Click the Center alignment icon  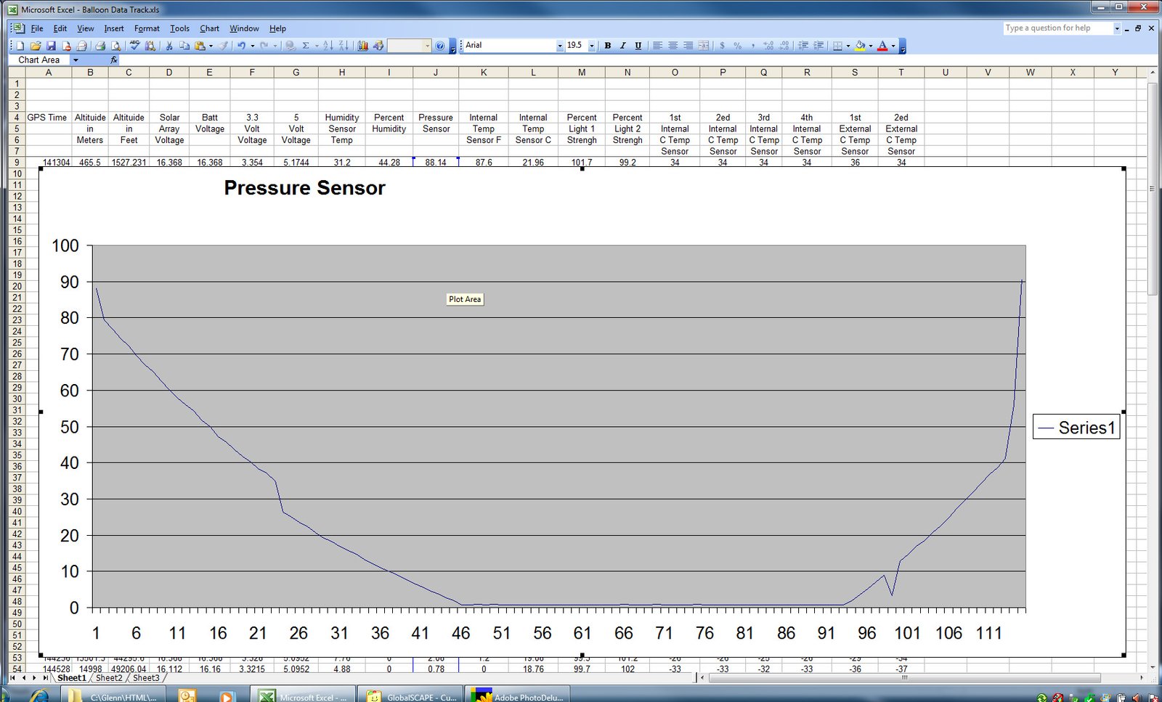(x=673, y=45)
